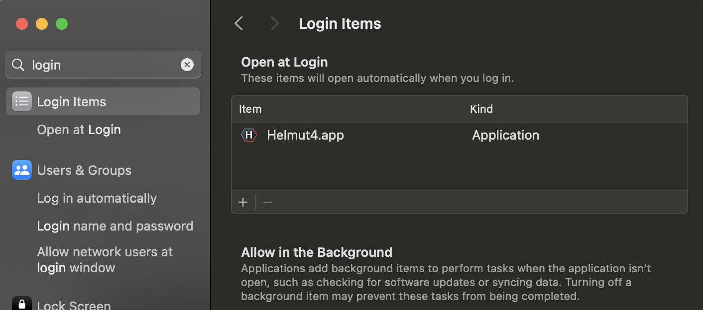The width and height of the screenshot is (703, 310).
Task: Click the Users & Groups sidebar icon
Action: click(x=22, y=170)
